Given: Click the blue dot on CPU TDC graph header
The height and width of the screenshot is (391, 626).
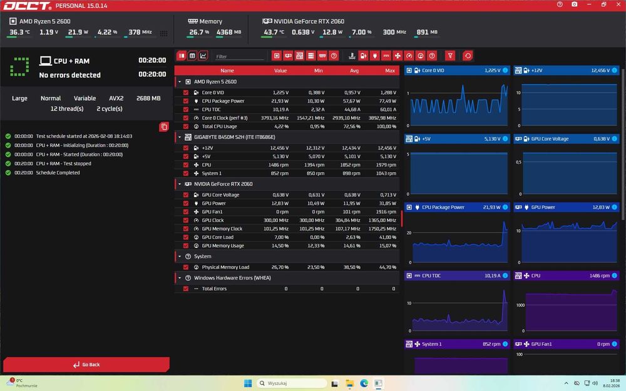Looking at the screenshot, I should 505,276.
